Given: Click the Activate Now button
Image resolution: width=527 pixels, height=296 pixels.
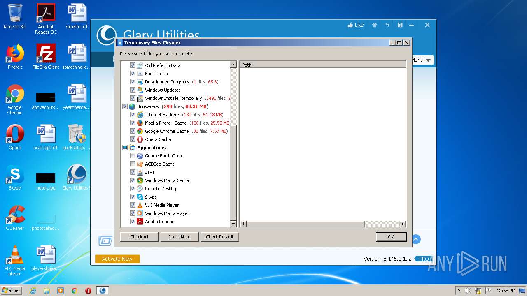Looking at the screenshot, I should pyautogui.click(x=117, y=259).
